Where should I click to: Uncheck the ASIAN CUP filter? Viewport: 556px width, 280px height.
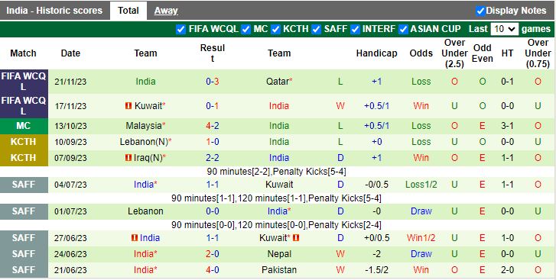(403, 29)
